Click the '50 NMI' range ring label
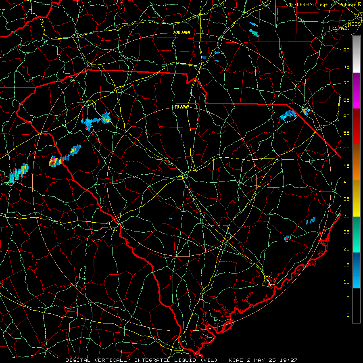The image size is (363, 363). pyautogui.click(x=181, y=107)
